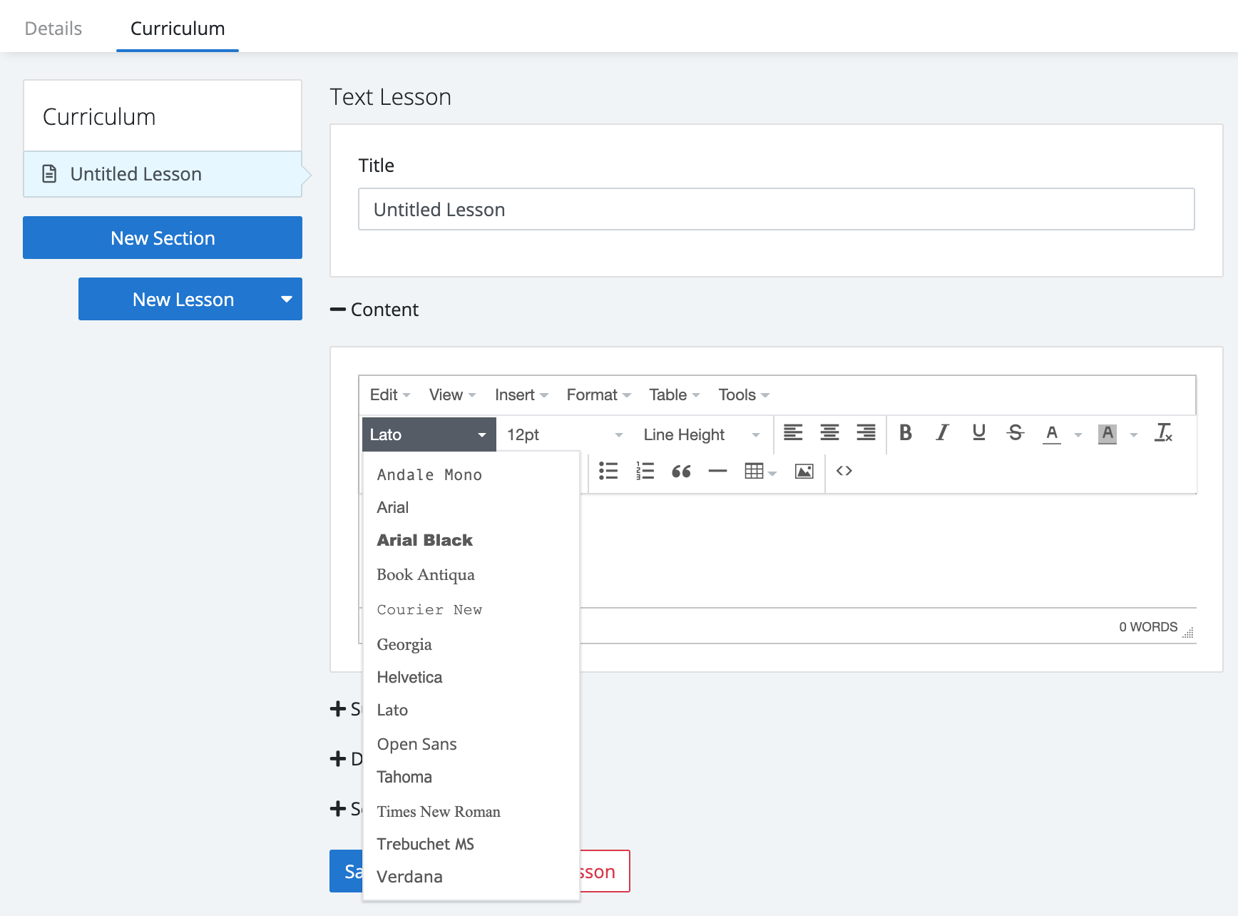Click the background color swatch
The width and height of the screenshot is (1238, 916).
click(x=1107, y=433)
